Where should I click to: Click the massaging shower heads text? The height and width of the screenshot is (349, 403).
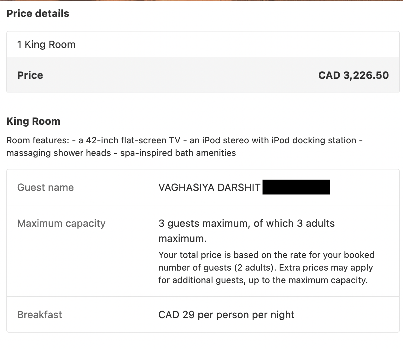[x=59, y=153]
